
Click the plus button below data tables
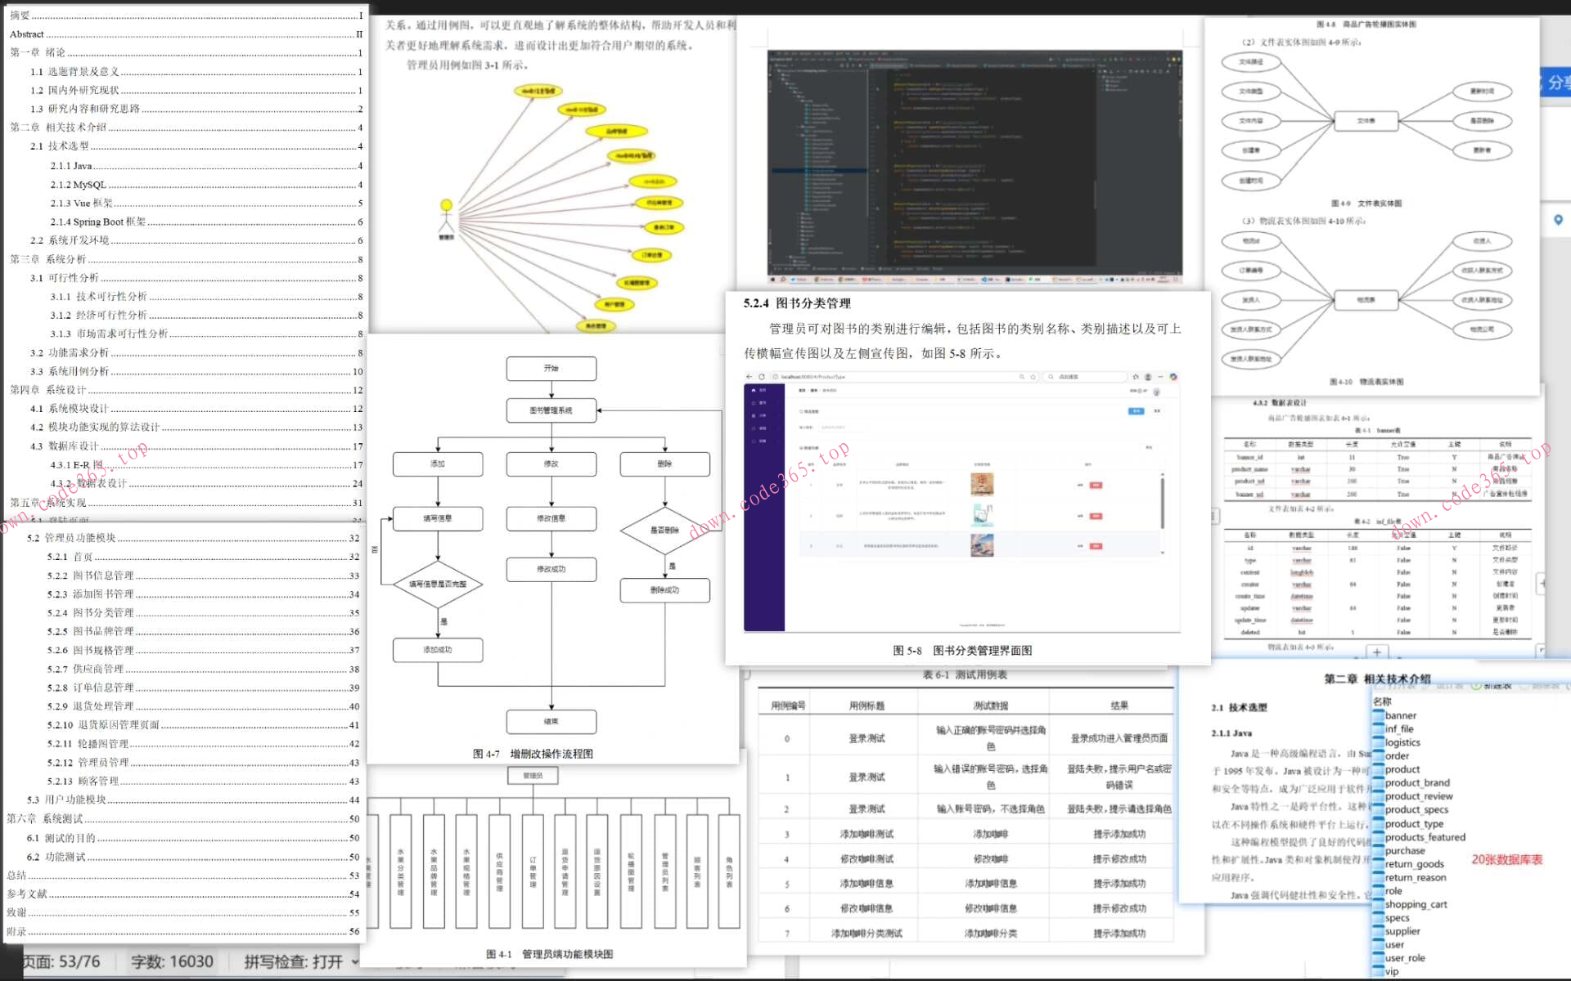[1377, 652]
